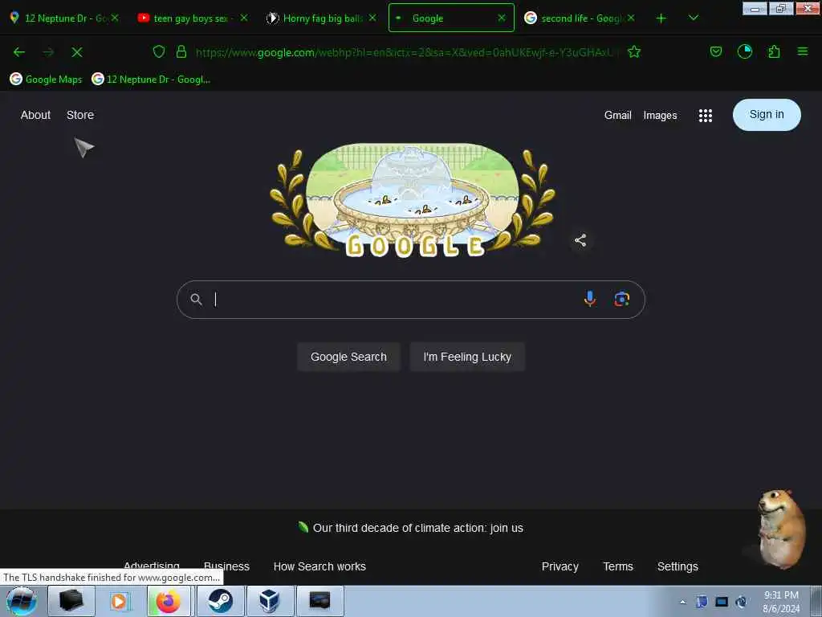Screen dimensions: 822x617
Task: Open the Business footer link
Action: 226,566
